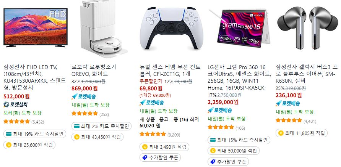341x167 pixels.
Task: Select the LG gram Pro 360 image
Action: pyautogui.click(x=239, y=29)
